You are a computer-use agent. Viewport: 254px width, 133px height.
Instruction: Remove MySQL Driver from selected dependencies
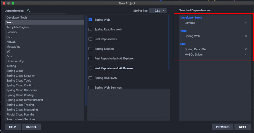[x=246, y=54]
